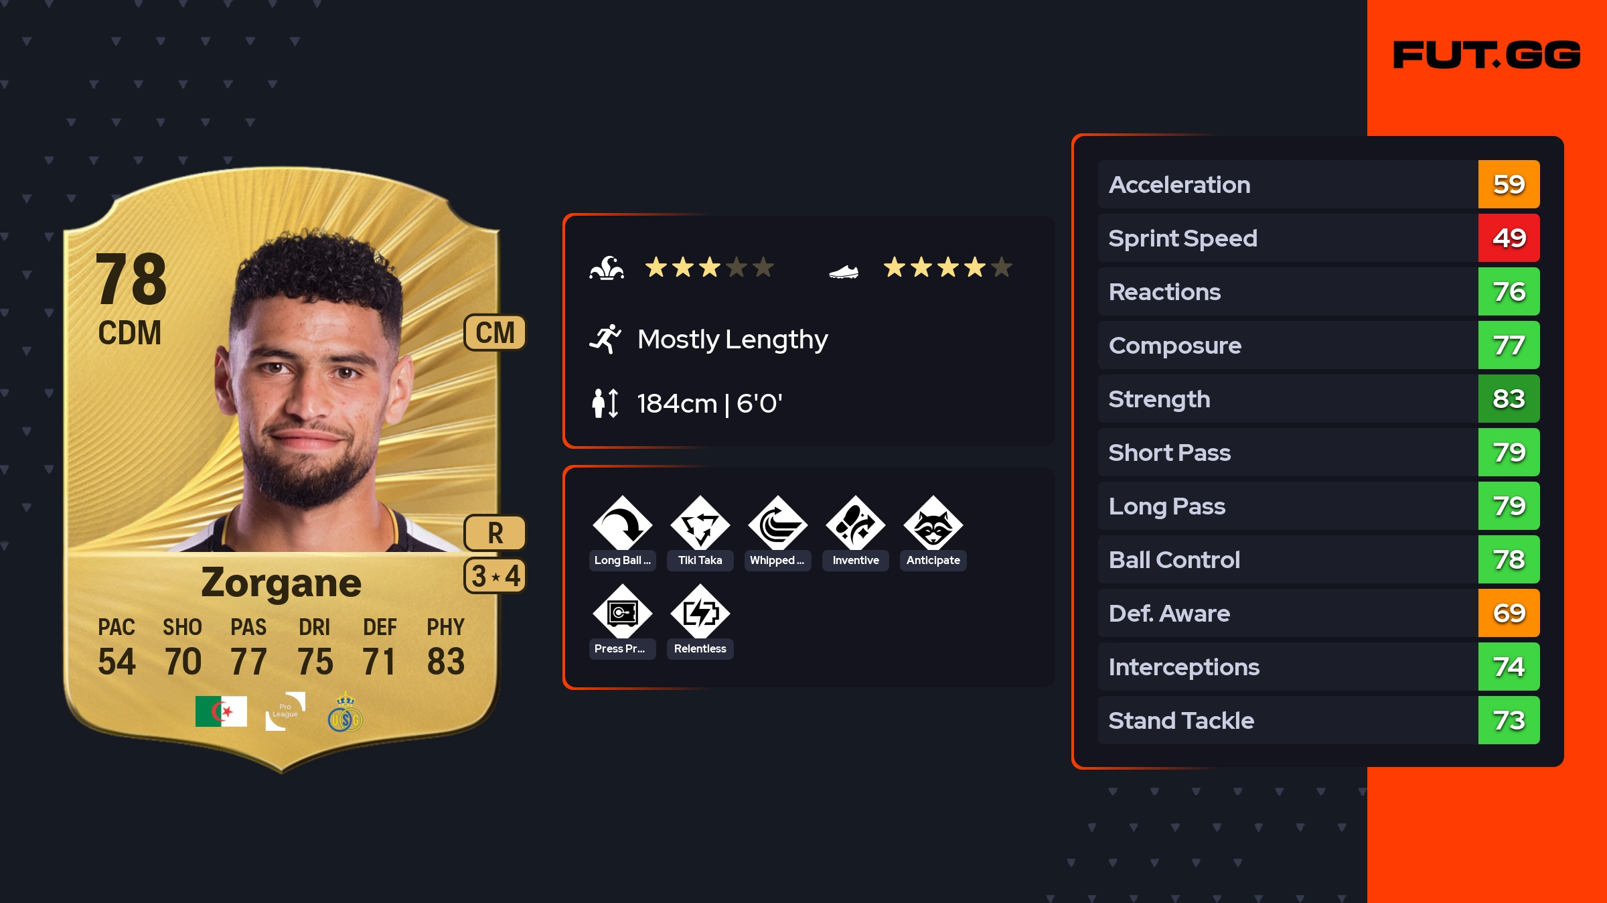Select the Acceleration stat row
Screen dimensions: 1607x903
pos(1318,184)
